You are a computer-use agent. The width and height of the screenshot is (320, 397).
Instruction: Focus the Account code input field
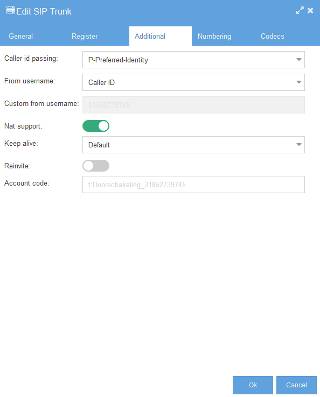coord(193,185)
